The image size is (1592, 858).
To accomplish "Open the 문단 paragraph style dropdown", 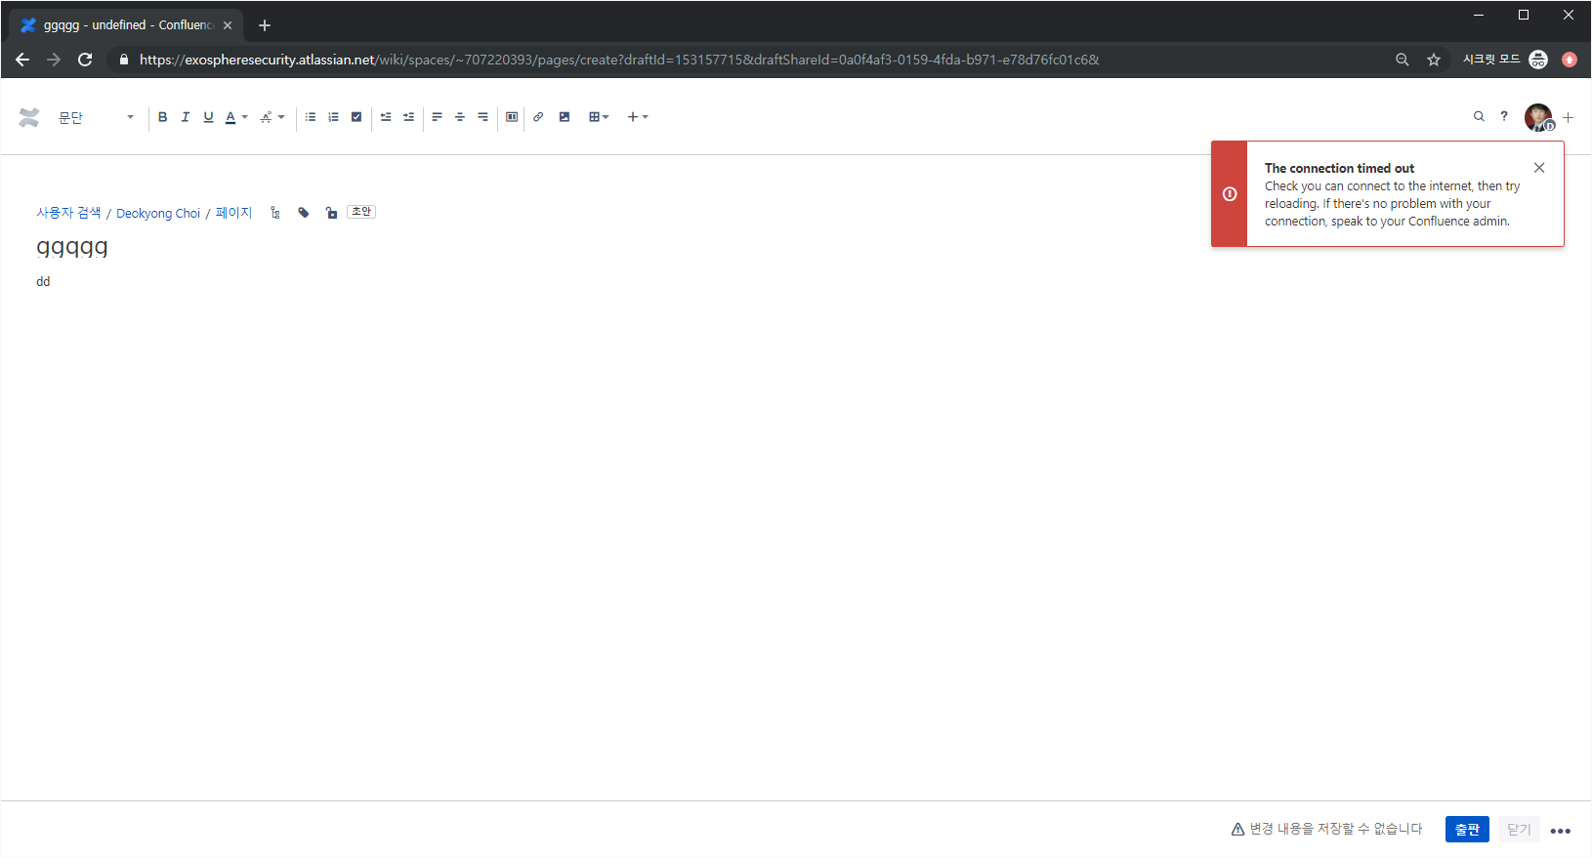I will coord(96,117).
